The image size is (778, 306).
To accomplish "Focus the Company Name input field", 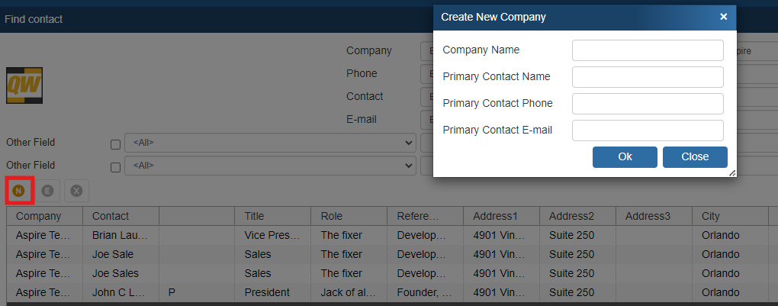I will tap(647, 50).
